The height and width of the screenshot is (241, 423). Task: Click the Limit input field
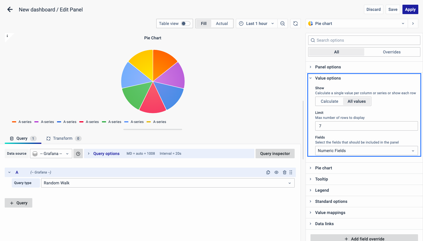(x=366, y=126)
